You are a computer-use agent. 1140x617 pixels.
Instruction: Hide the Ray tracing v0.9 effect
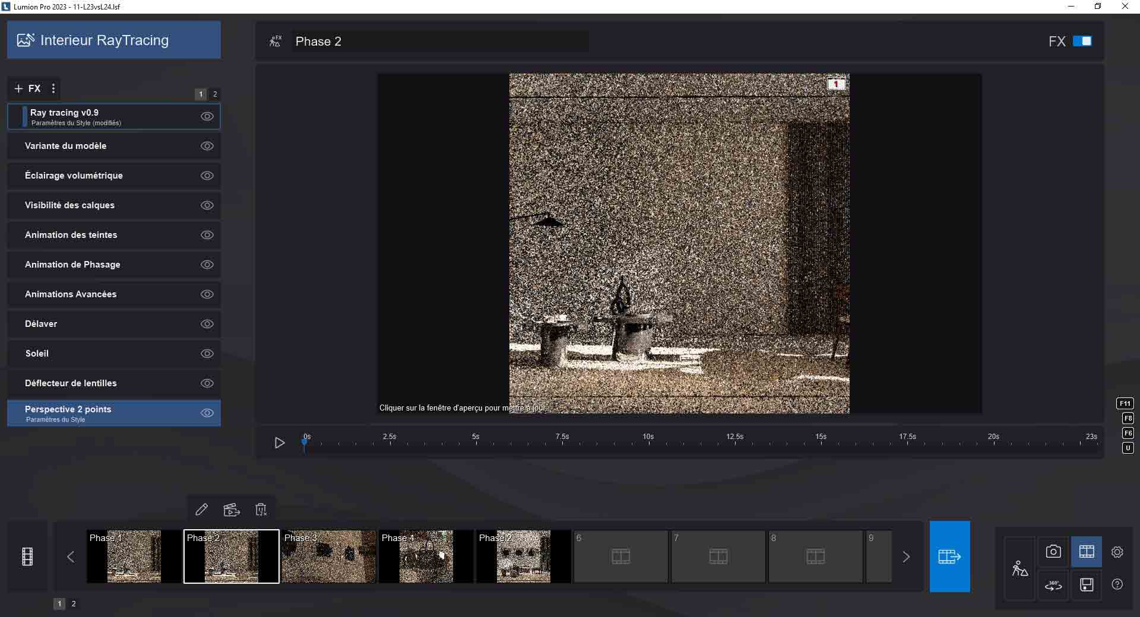(207, 116)
